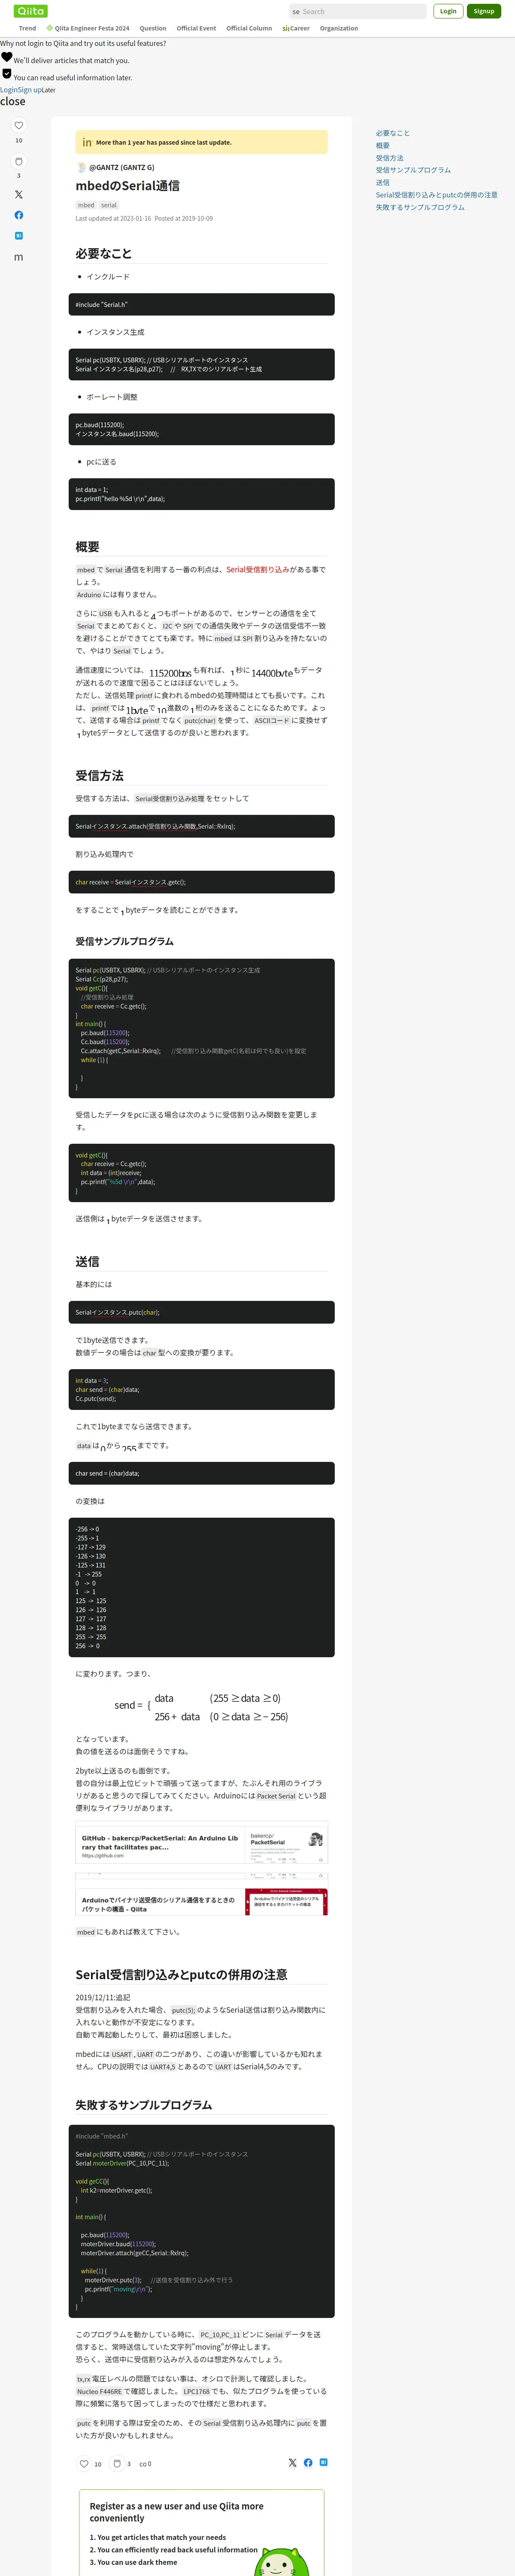Share on Facebook from the left sidebar
The image size is (515, 2576).
tap(18, 215)
